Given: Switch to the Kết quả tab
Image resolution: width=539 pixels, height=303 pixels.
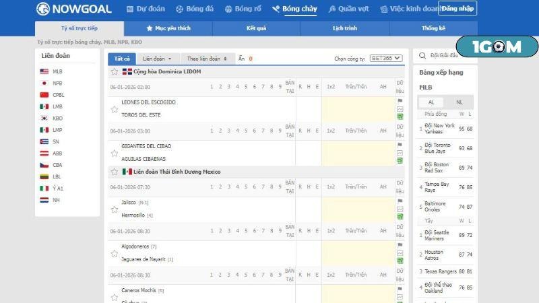Looking at the screenshot, I should [257, 28].
